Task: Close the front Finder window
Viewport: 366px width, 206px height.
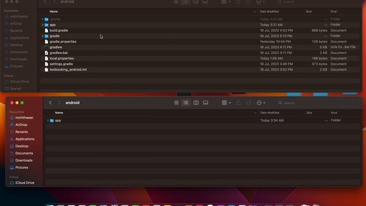Action: 12,103
